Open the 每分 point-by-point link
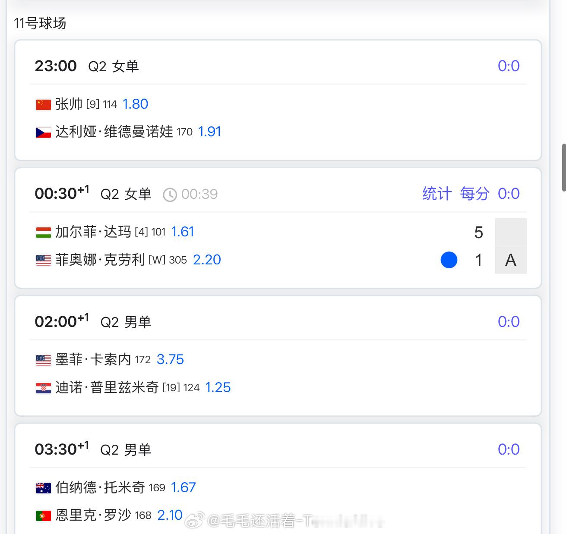Viewport: 570px width, 534px height. 474,194
